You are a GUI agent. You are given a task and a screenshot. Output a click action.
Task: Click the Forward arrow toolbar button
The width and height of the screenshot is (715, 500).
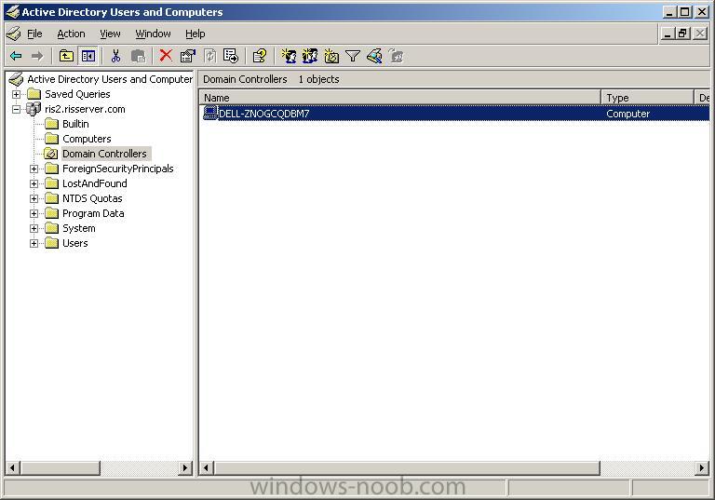click(x=37, y=56)
